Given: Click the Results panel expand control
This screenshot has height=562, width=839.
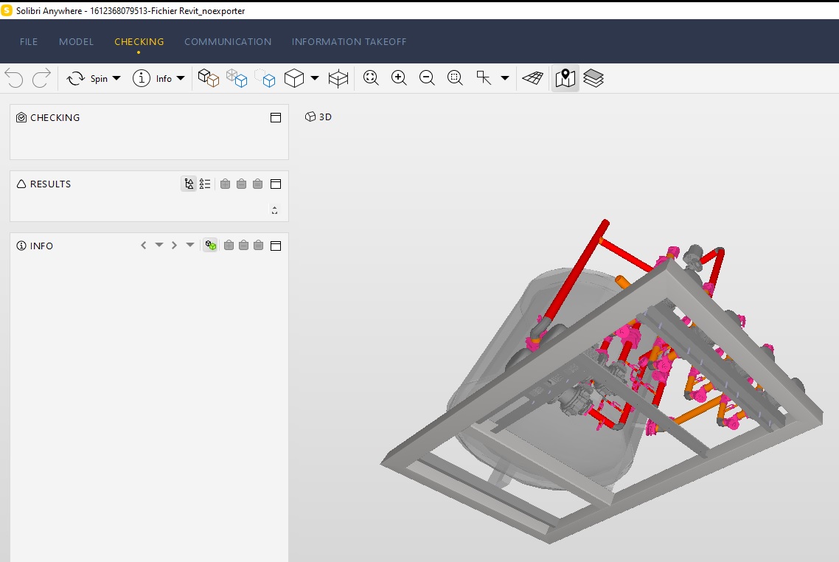Looking at the screenshot, I should coord(274,209).
